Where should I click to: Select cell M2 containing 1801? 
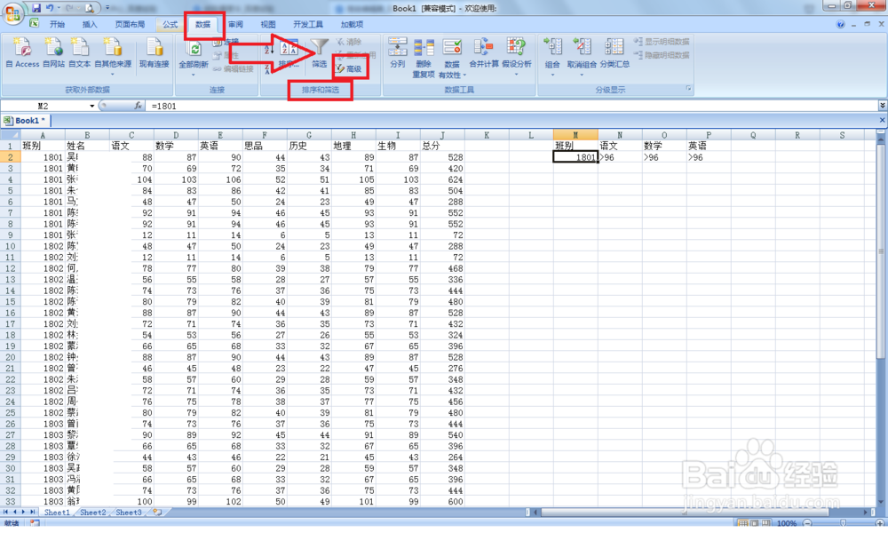[575, 157]
